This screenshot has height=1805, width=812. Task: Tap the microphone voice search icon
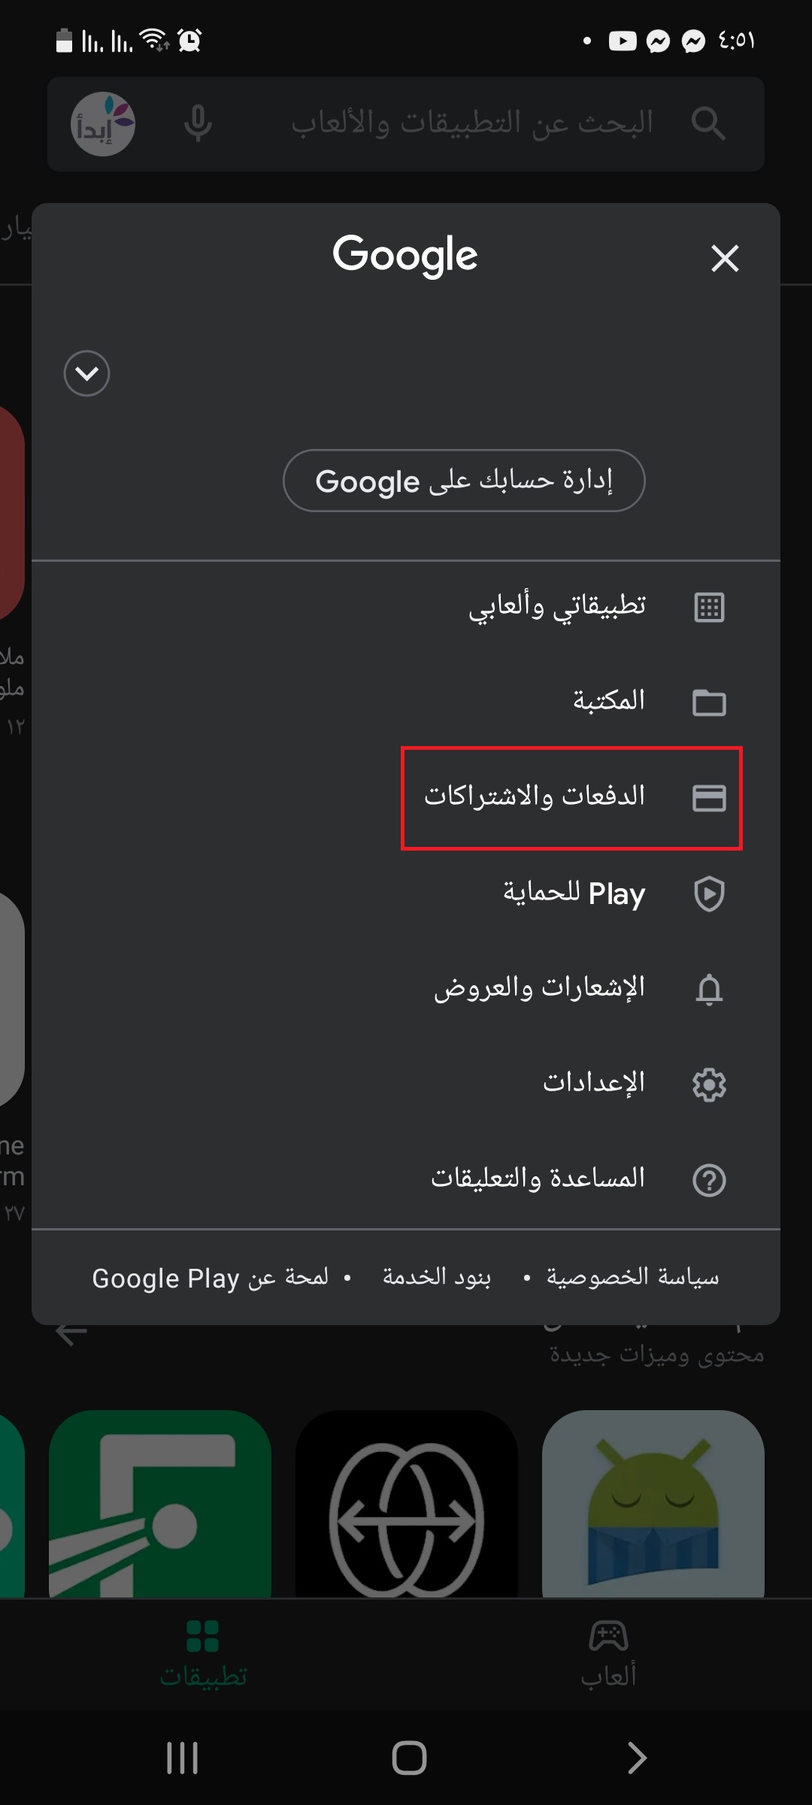(x=198, y=124)
